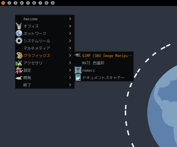Switch to workspace tag 7
177x147 pixels.
coord(40,3)
